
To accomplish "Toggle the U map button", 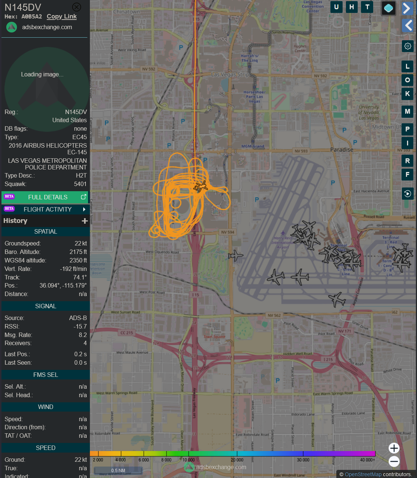I will pyautogui.click(x=336, y=7).
